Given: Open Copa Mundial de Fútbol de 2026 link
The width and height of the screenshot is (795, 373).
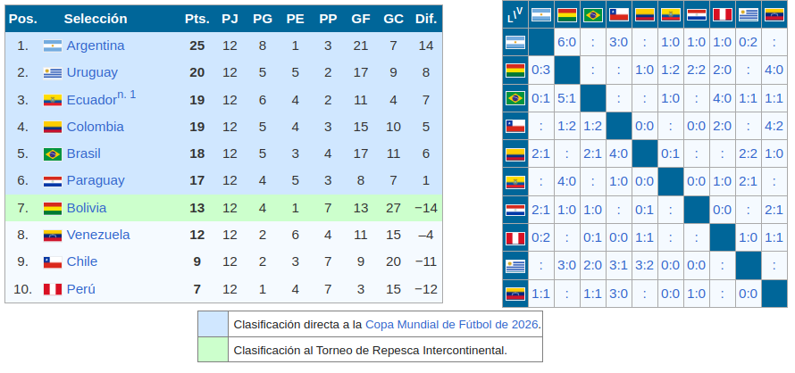Looking at the screenshot, I should click(452, 324).
